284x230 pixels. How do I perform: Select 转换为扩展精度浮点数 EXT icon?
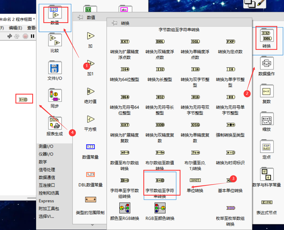pyautogui.click(x=125, y=41)
